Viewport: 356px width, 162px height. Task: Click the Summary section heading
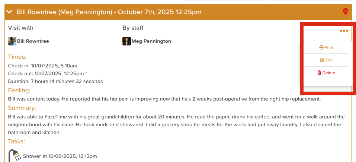point(22,108)
